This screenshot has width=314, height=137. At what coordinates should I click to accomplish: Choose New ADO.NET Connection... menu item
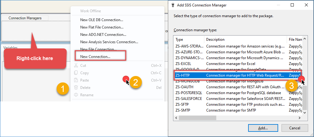[103, 35]
